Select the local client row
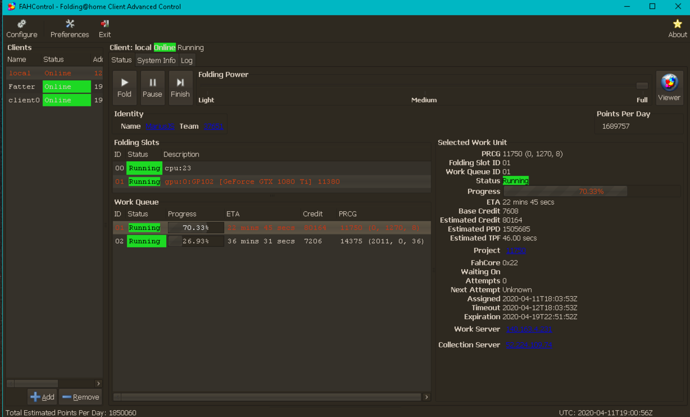Screen dimensions: 690x417 (54, 73)
